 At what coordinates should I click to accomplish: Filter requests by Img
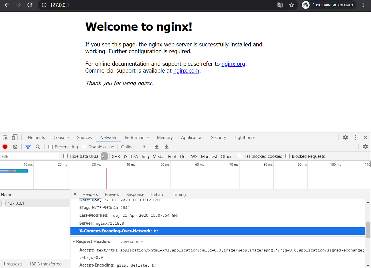[145, 156]
